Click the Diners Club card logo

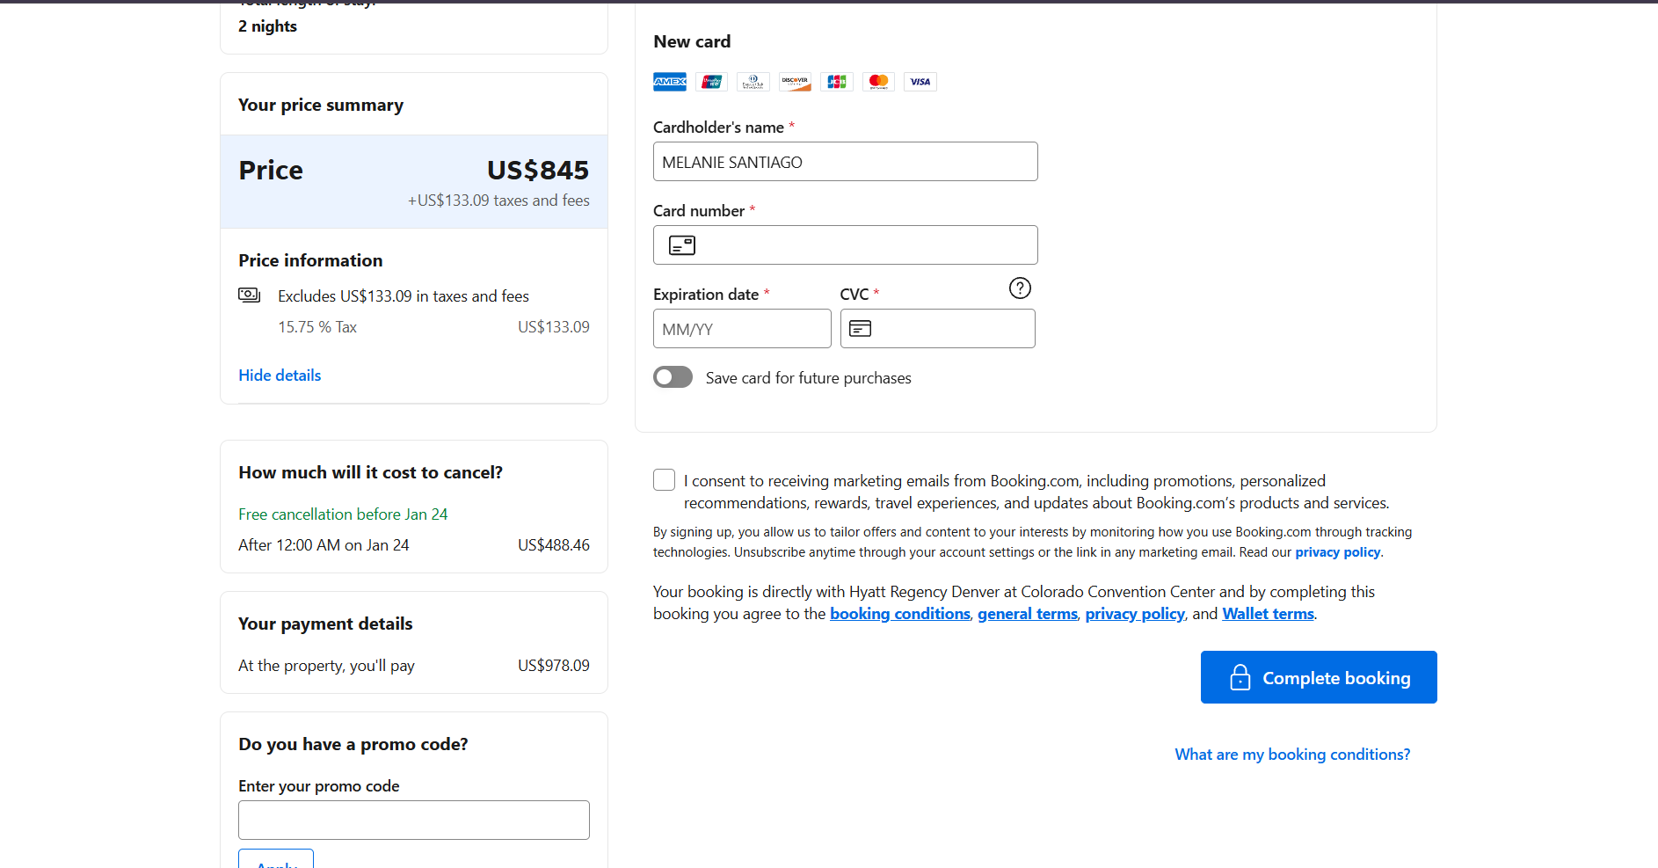tap(753, 82)
